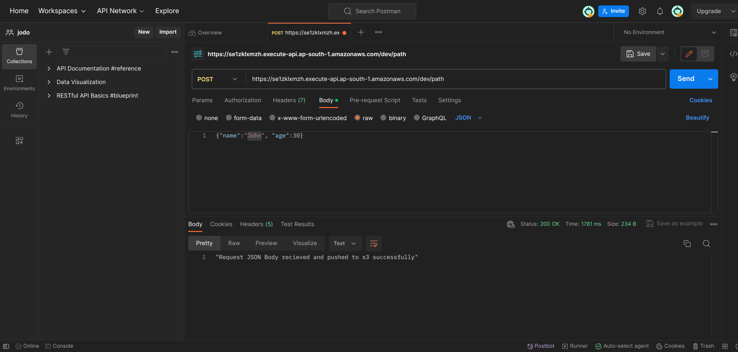Open the response three-dot options menu
The width and height of the screenshot is (738, 352).
[x=714, y=224]
